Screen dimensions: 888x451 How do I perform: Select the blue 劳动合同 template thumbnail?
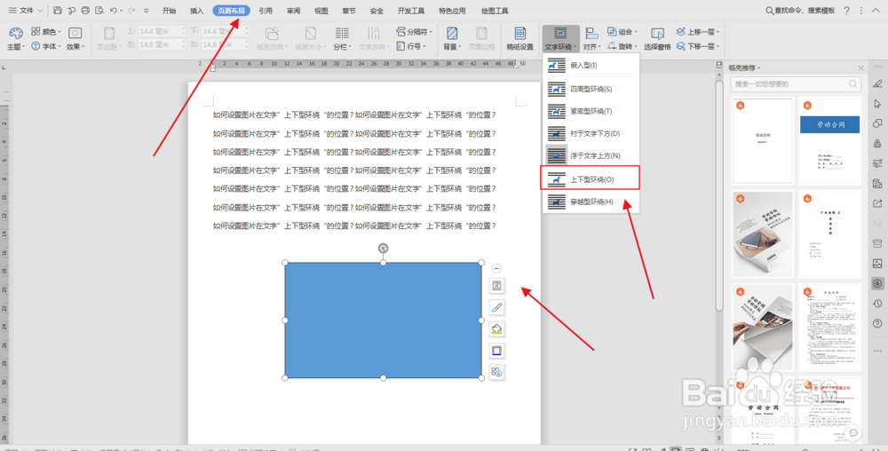point(829,139)
